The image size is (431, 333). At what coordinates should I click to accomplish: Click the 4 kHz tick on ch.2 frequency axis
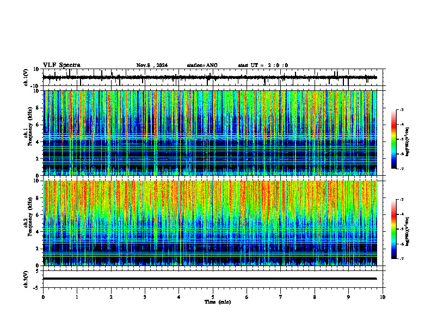click(38, 232)
